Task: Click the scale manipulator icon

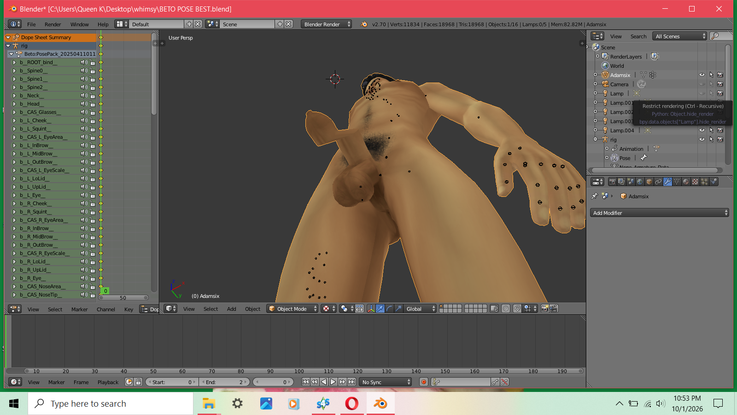Action: pos(398,308)
